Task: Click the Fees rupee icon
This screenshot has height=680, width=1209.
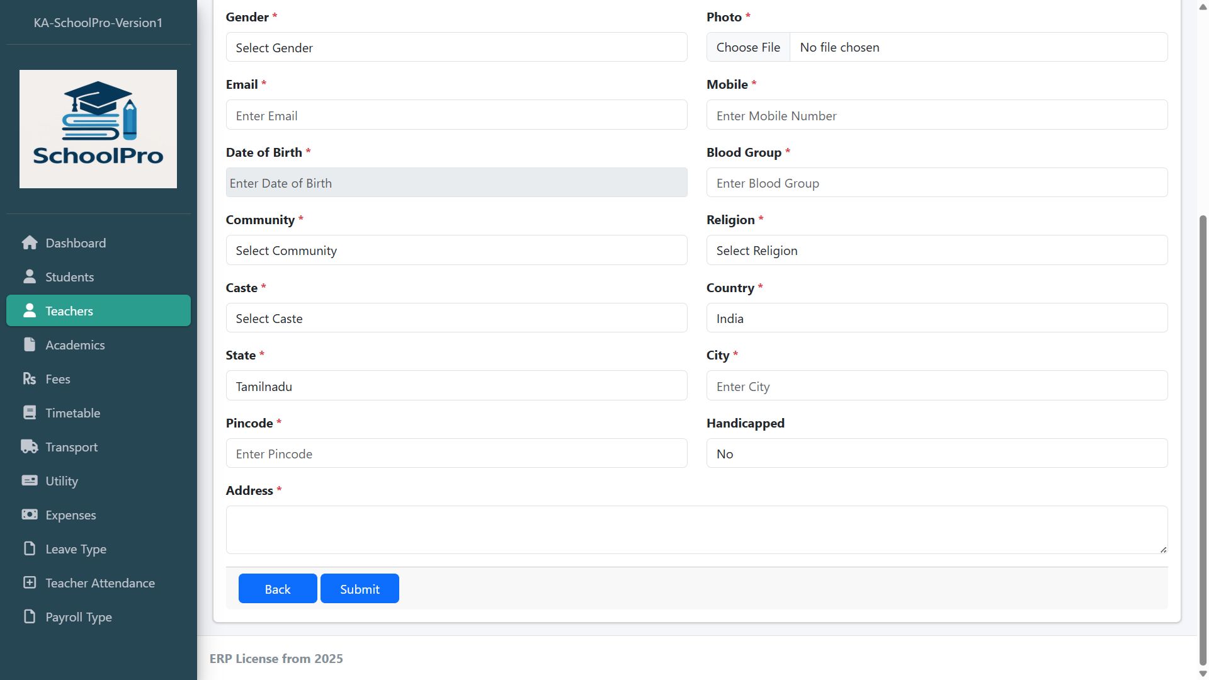Action: (30, 379)
